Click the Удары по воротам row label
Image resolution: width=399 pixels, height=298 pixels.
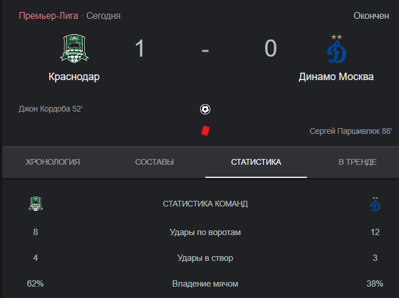[205, 232]
